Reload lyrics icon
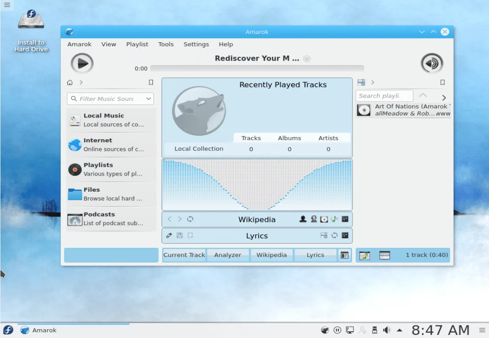Screen dimensions: 489x338 (x=334, y=236)
